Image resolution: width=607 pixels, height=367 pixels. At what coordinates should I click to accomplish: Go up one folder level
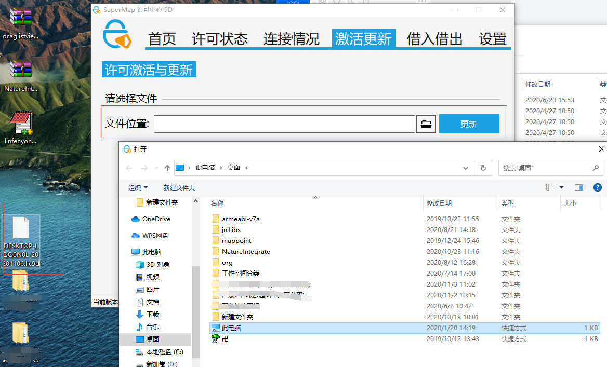(167, 168)
